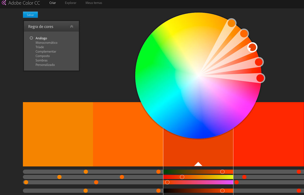Image resolution: width=304 pixels, height=195 pixels.
Task: Choose the Monocromático color rule
Action: point(46,43)
